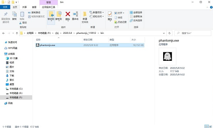Click the red Delete X icon

(68, 14)
